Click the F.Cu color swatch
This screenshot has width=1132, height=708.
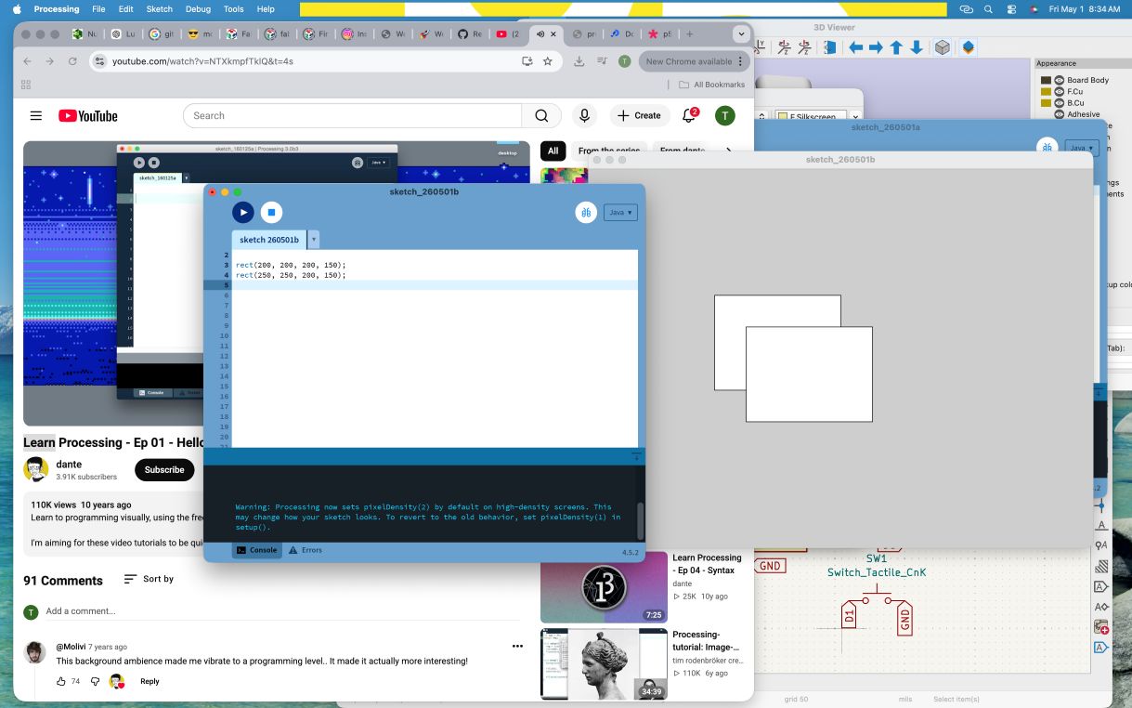coord(1046,92)
